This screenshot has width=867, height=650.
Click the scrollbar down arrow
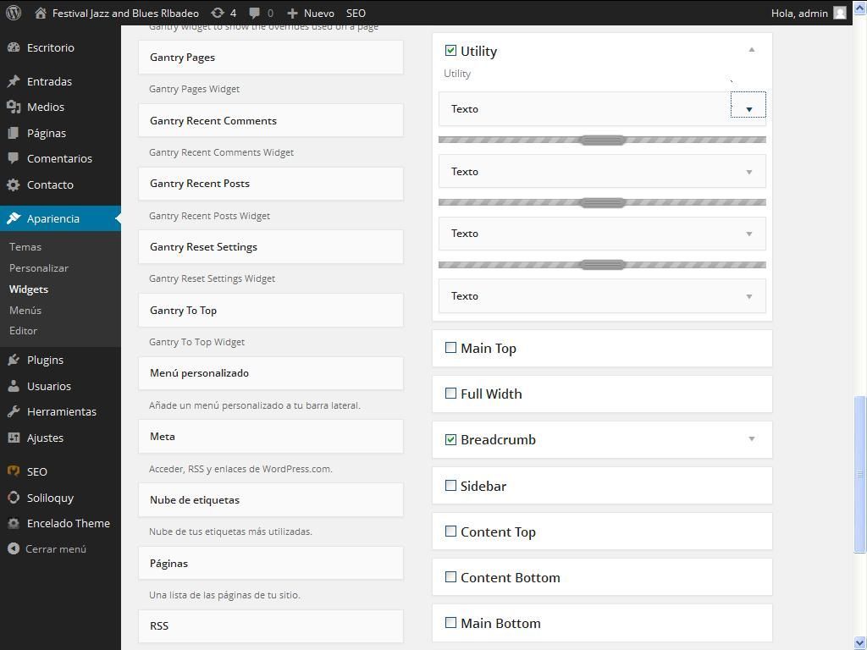[860, 643]
